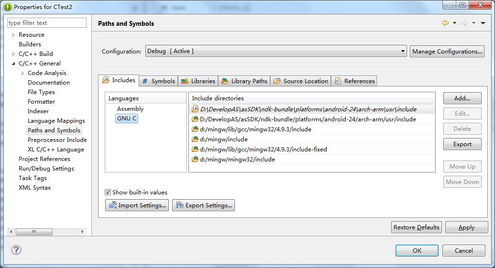
Task: Click the sidebar horizontal scrollbar thumb
Action: 34,232
